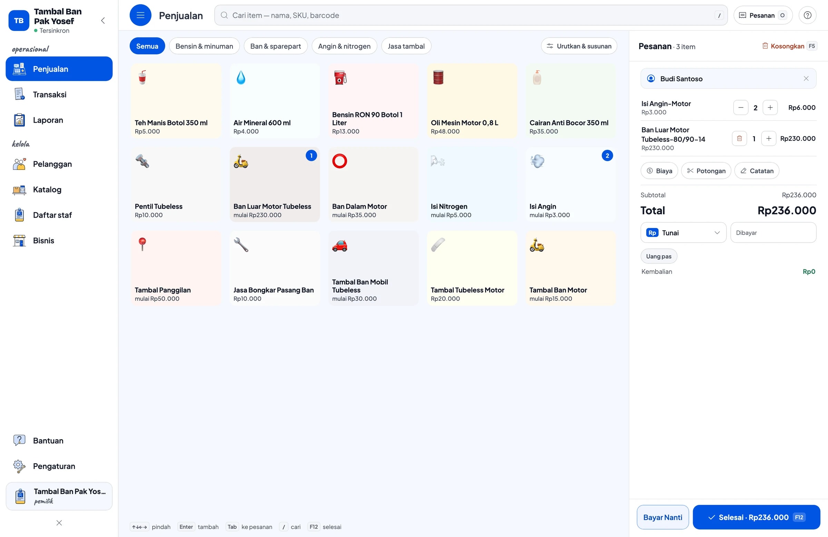Add Air Mineral 600 ml item
Viewport: 828px width, 537px height.
coord(275,101)
